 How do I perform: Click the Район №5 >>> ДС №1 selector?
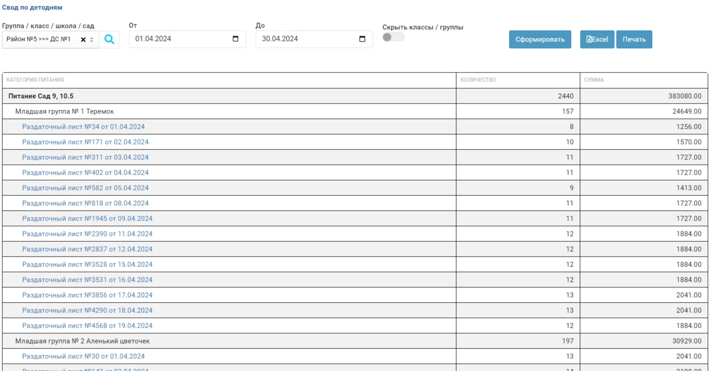tap(50, 39)
